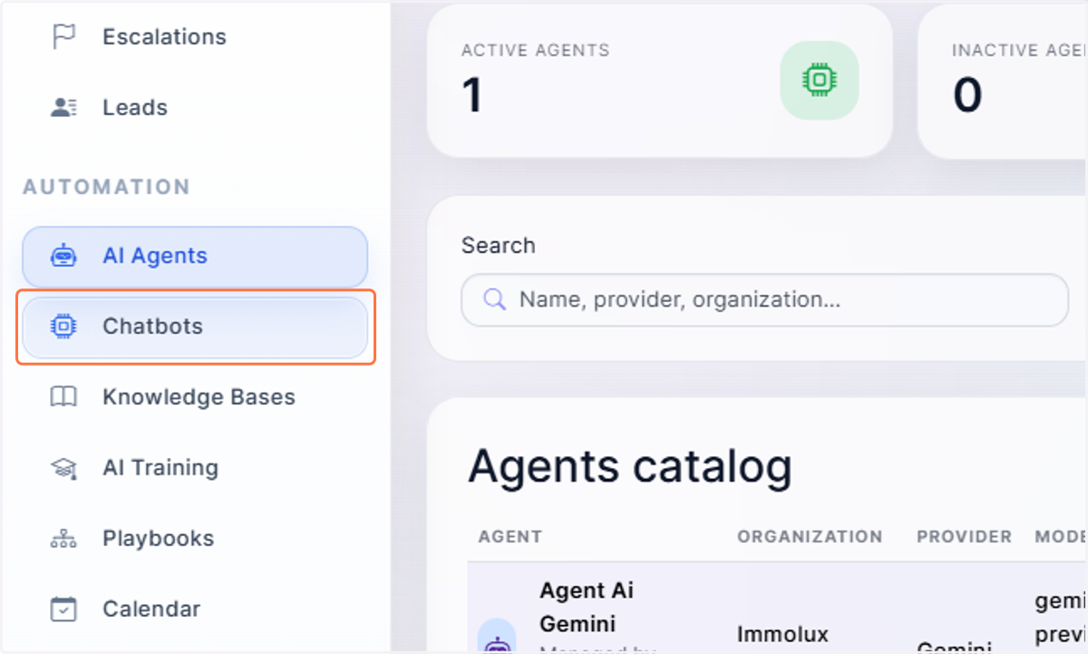Click the AUTOMATION section label
1088x654 pixels.
107,187
